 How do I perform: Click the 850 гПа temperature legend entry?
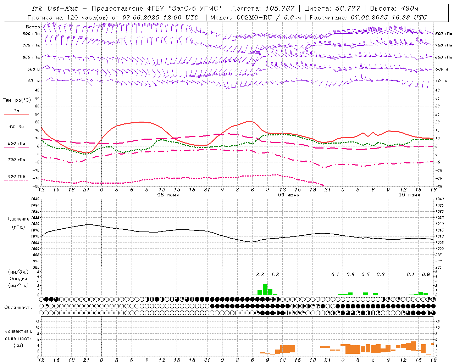pos(16,144)
